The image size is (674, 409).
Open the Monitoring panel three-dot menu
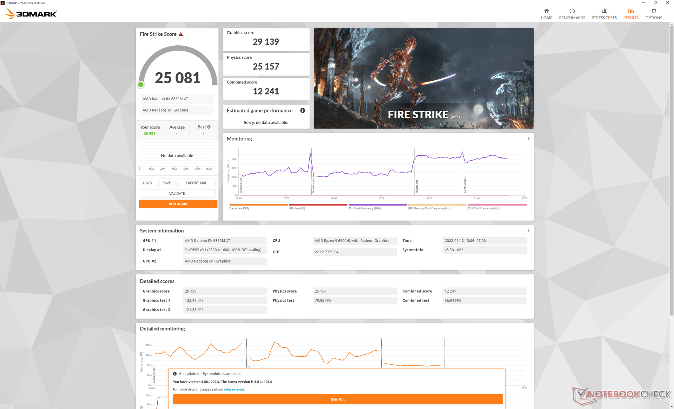tap(529, 138)
